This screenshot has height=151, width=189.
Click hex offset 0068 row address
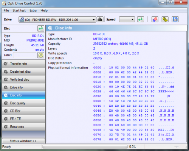97,130
